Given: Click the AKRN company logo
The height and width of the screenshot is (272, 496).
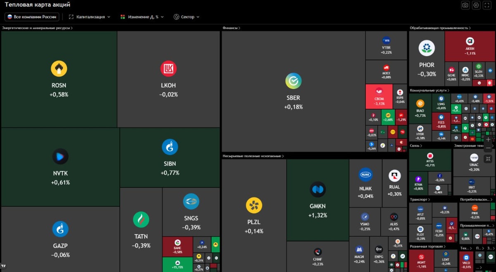Looking at the screenshot, I should (x=470, y=41).
